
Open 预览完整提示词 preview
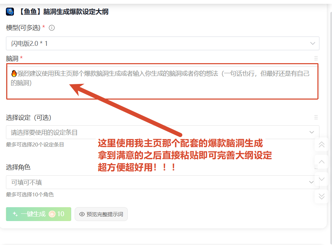pos(101,214)
